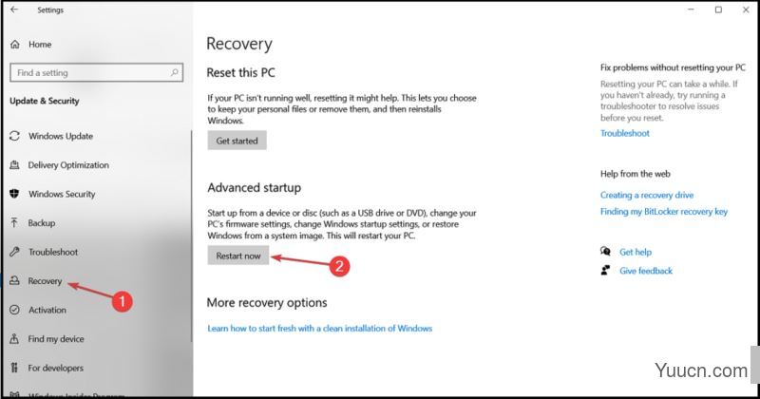The width and height of the screenshot is (760, 399).
Task: Close the Settings window
Action: pos(746,9)
